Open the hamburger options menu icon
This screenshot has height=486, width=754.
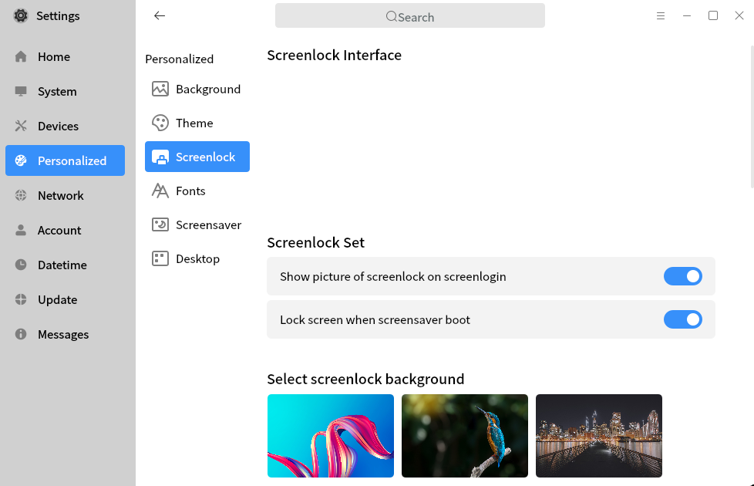(661, 15)
